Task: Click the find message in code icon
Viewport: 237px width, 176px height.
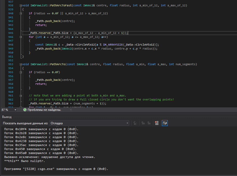Action: (135, 123)
